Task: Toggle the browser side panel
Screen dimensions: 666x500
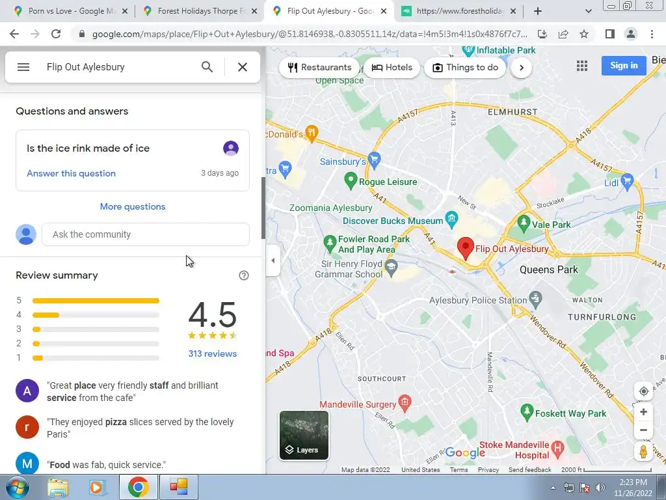Action: (x=610, y=34)
